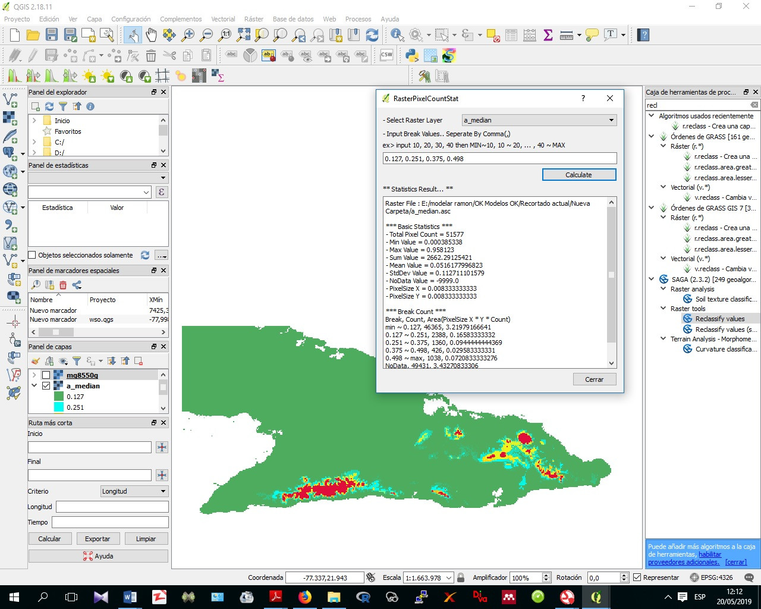The width and height of the screenshot is (761, 609).
Task: Filter legend by map content in layers panel
Action: (77, 361)
